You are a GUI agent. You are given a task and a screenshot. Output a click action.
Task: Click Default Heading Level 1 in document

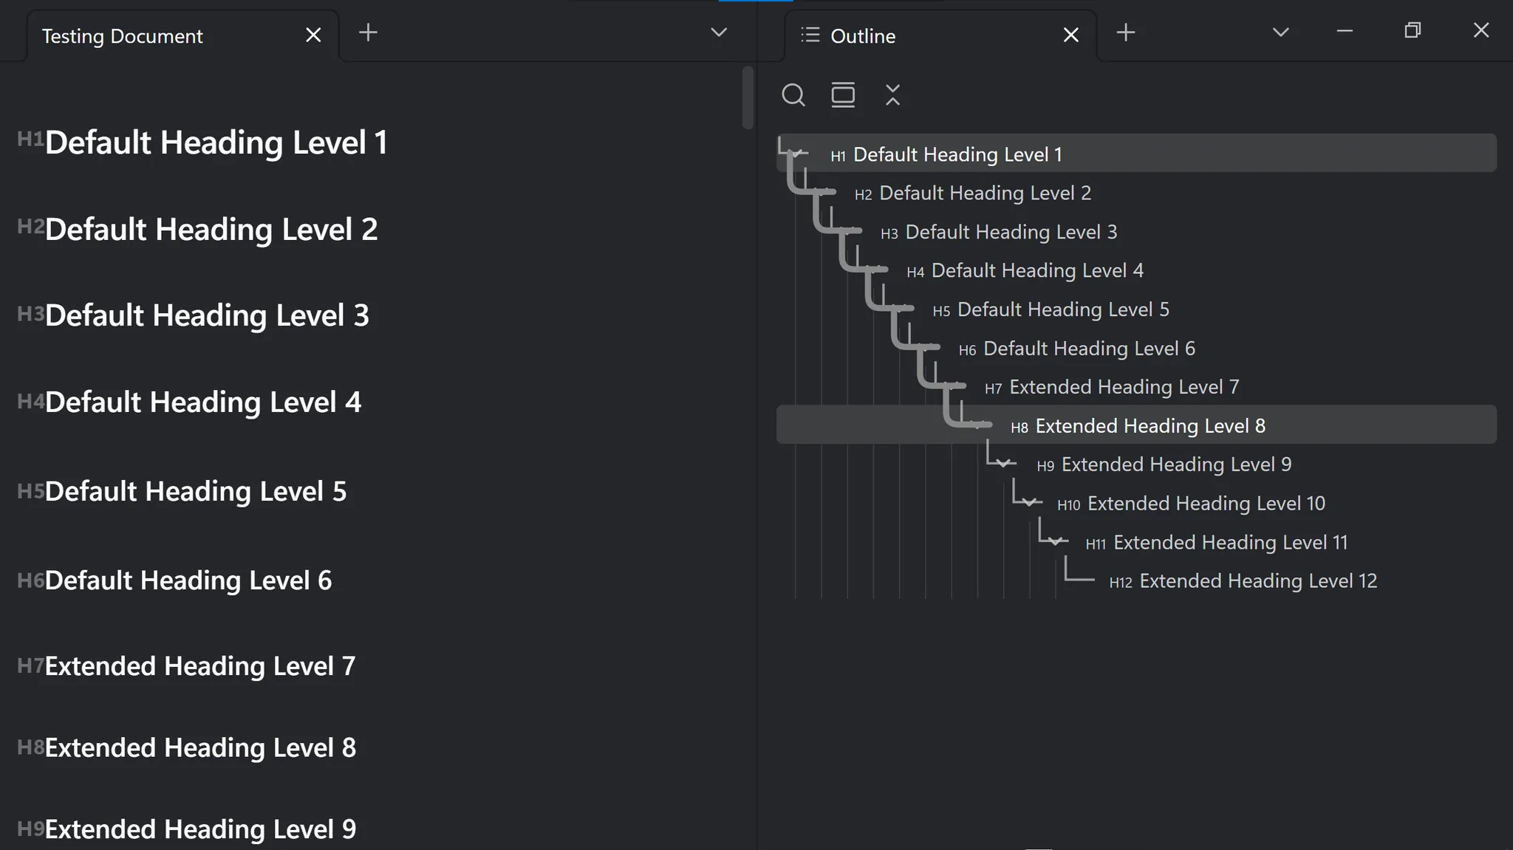click(x=216, y=143)
